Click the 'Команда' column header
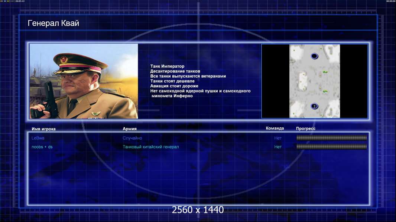The image size is (396, 222). 275,128
